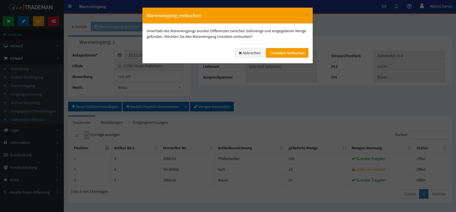Open the help question mark icon
The height and width of the screenshot is (212, 456).
tap(409, 6)
